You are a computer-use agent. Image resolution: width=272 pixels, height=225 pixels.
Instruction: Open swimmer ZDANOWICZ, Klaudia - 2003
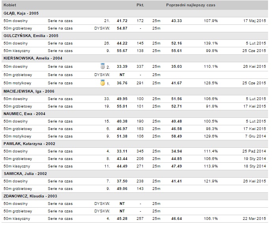tap(30, 196)
